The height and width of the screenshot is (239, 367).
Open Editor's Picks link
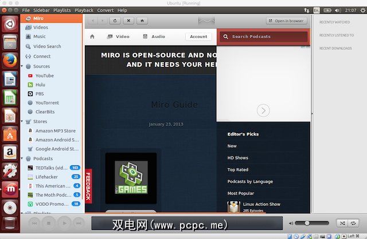[243, 134]
